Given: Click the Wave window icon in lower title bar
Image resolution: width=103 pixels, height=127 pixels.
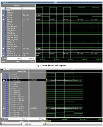Looking at the screenshot, I should click(2, 69).
